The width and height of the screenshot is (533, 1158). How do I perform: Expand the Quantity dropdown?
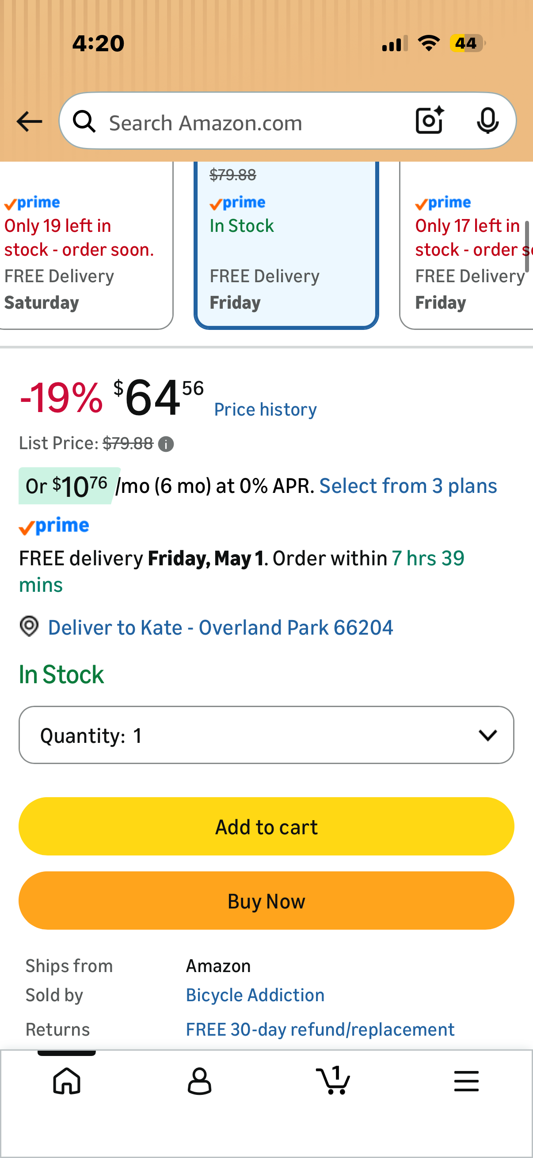[x=266, y=735]
